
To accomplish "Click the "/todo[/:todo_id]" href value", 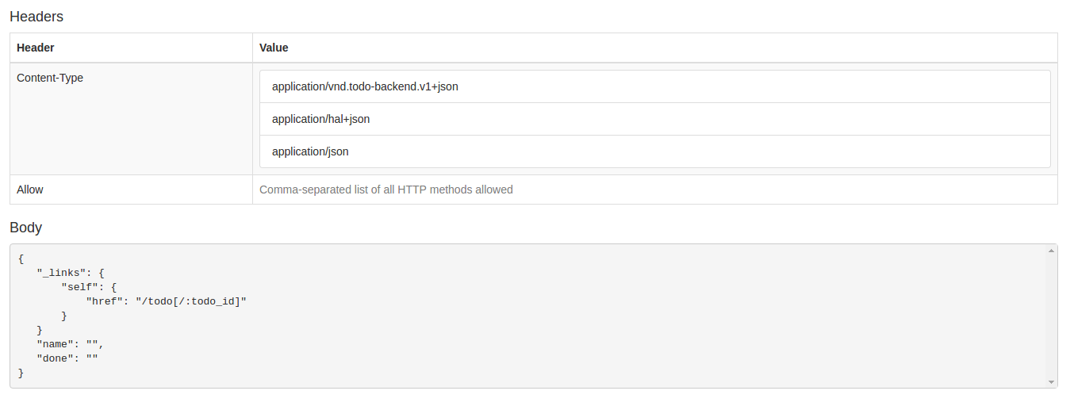I will 191,301.
